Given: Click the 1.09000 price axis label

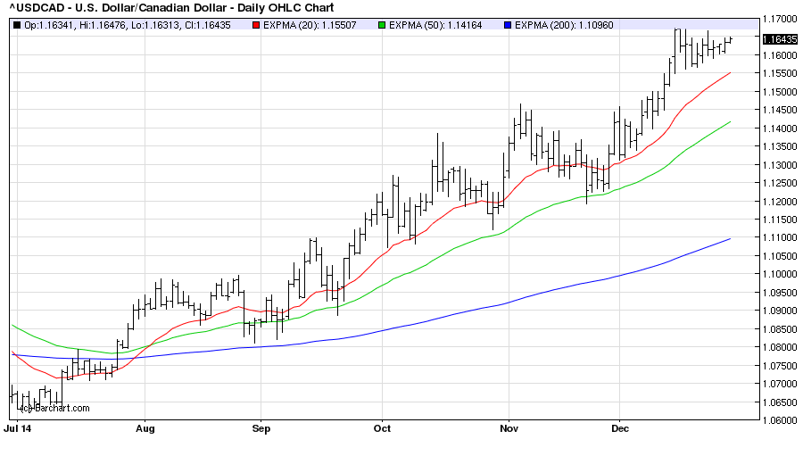Looking at the screenshot, I should [x=780, y=311].
